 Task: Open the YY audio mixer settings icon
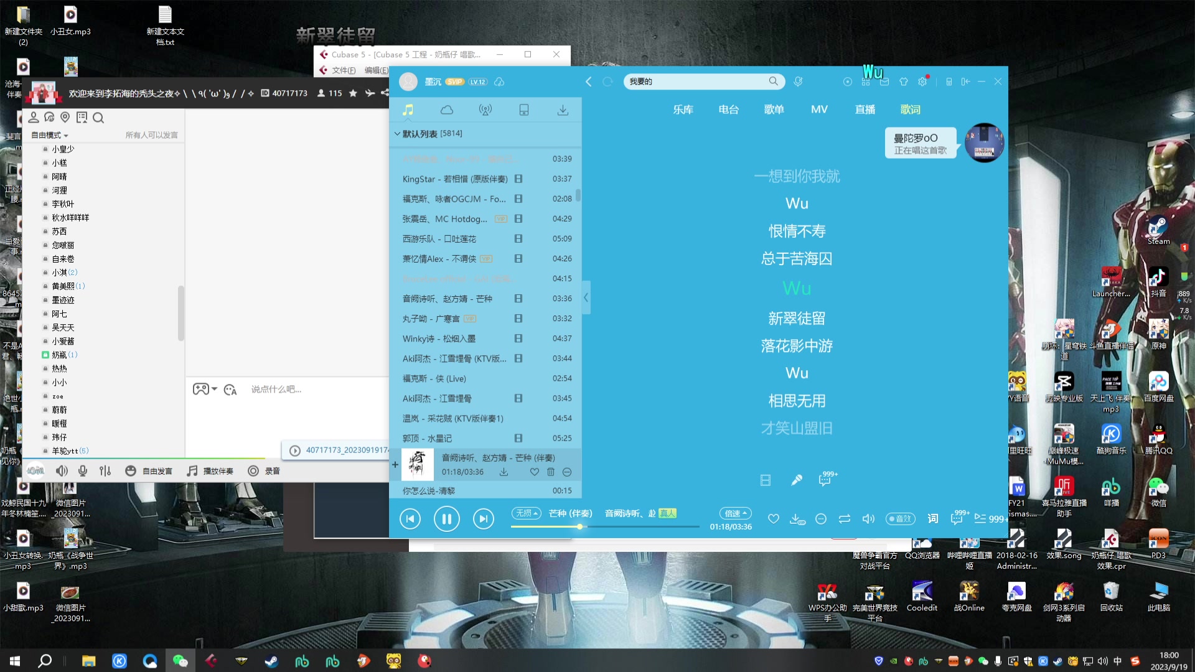pyautogui.click(x=105, y=471)
